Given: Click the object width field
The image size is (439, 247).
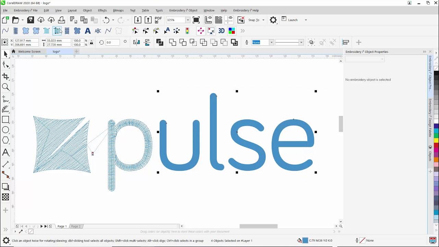Looking at the screenshot, I should tap(58, 40).
